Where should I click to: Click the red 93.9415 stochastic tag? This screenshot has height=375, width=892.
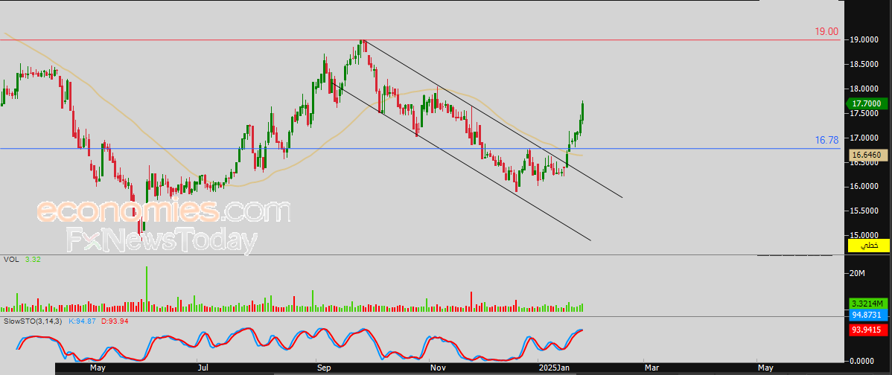[x=869, y=330]
